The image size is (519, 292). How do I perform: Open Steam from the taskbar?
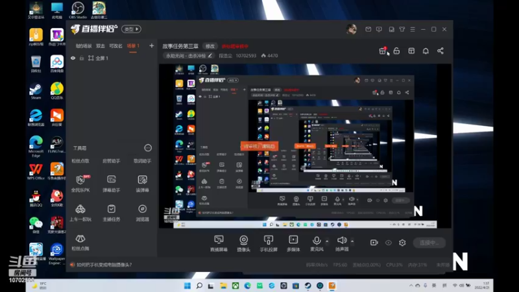308,286
